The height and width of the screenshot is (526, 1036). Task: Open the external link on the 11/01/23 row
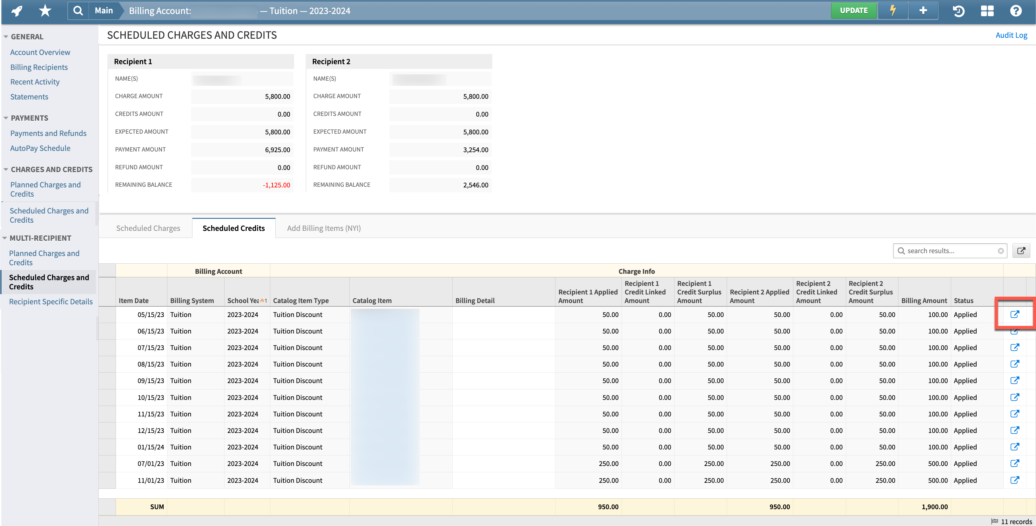coord(1015,480)
